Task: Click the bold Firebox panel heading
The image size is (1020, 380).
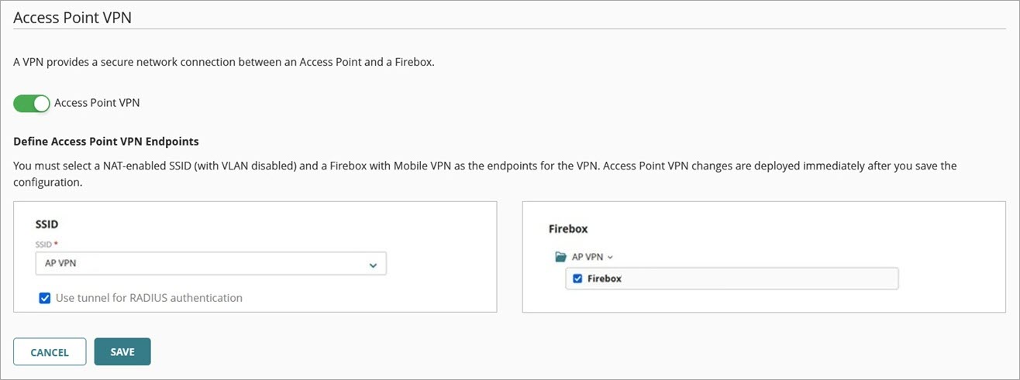Action: pyautogui.click(x=568, y=229)
